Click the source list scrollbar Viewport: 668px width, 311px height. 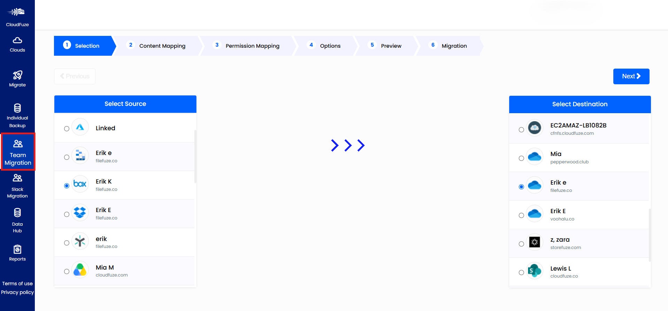(195, 156)
